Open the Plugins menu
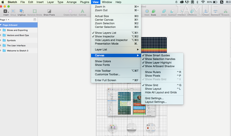This screenshot has width=231, height=136. [x=85, y=2]
